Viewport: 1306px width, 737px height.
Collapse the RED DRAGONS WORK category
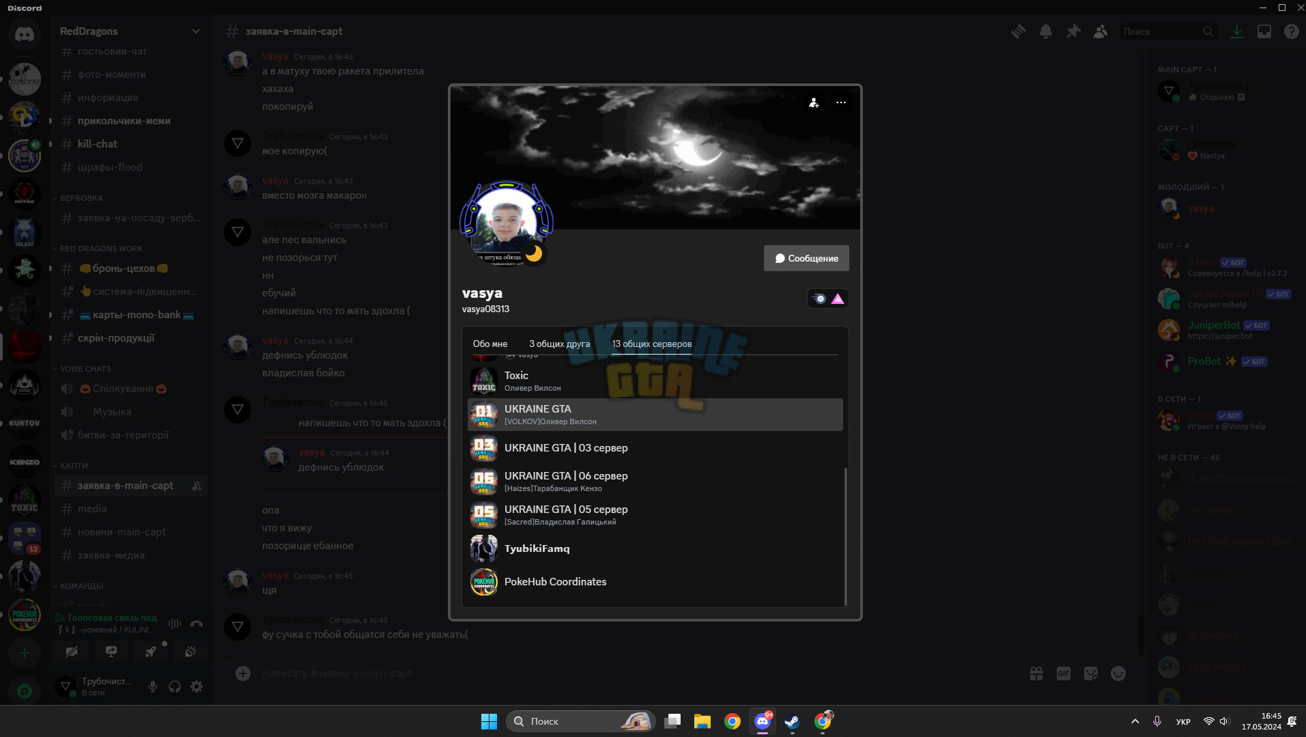[x=101, y=249]
